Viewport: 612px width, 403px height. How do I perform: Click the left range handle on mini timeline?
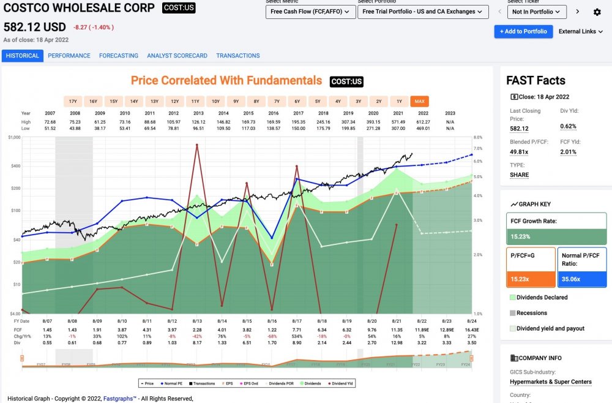point(21,358)
